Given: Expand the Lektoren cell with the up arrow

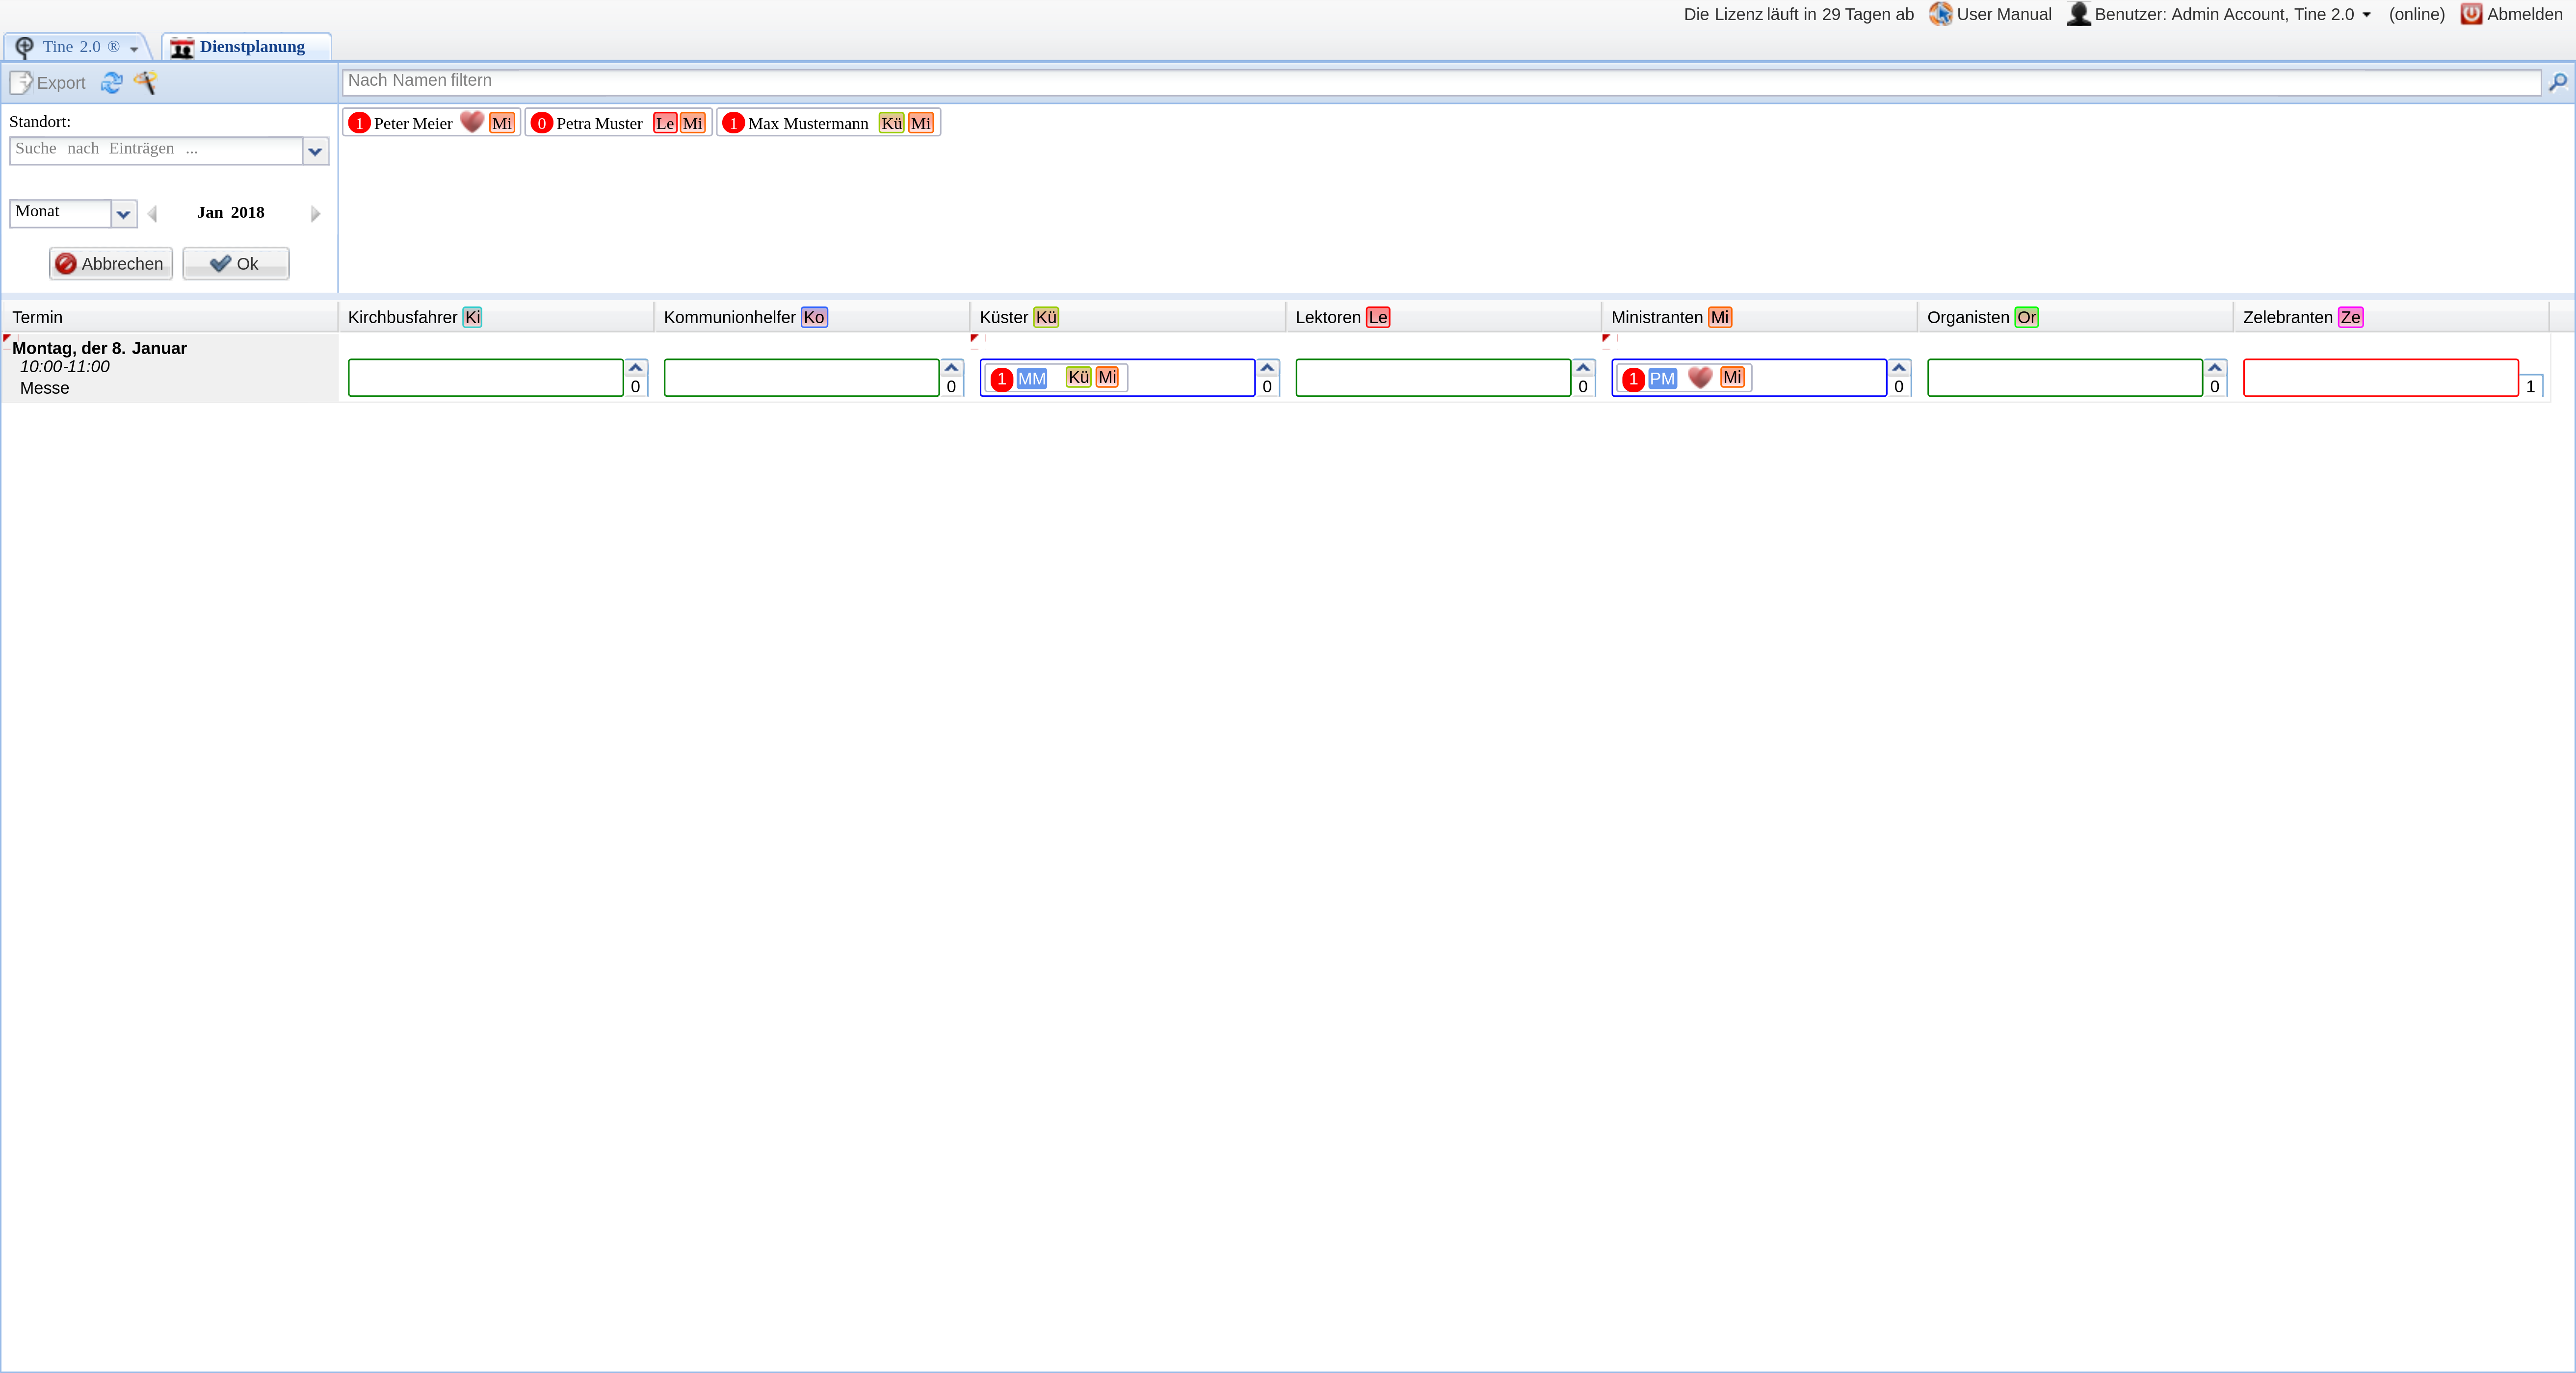Looking at the screenshot, I should coord(1583,368).
